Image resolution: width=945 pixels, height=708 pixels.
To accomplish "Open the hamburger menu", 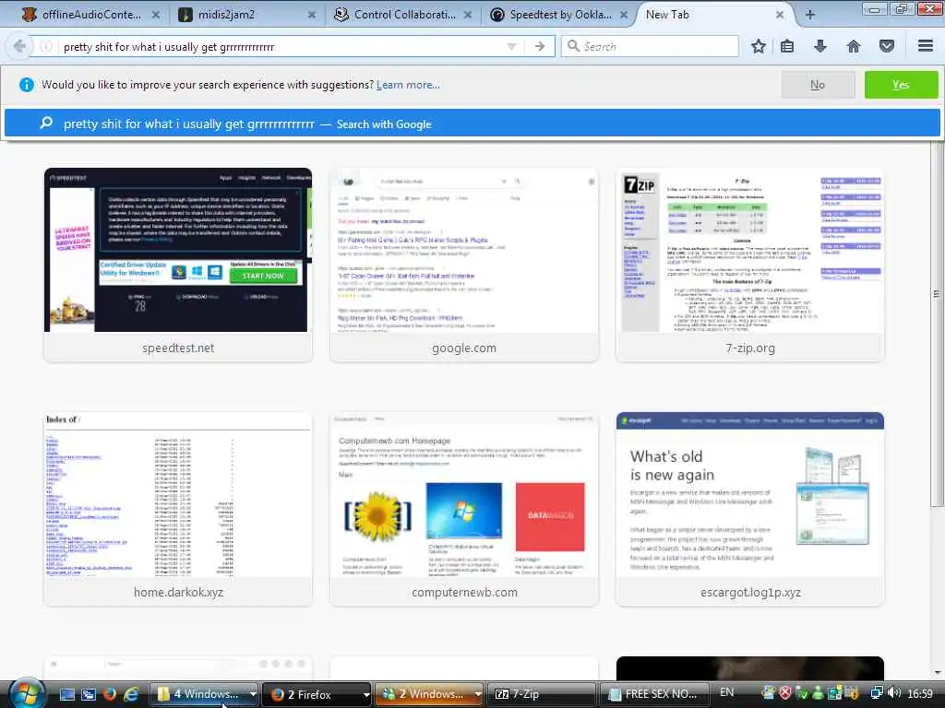I will click(926, 46).
